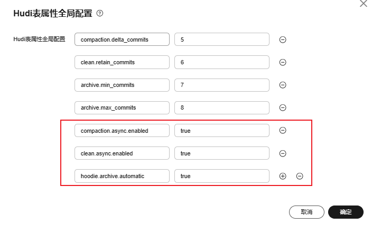The height and width of the screenshot is (225, 372).
Task: Edit the clean.async.enabled true value field
Action: click(x=222, y=153)
